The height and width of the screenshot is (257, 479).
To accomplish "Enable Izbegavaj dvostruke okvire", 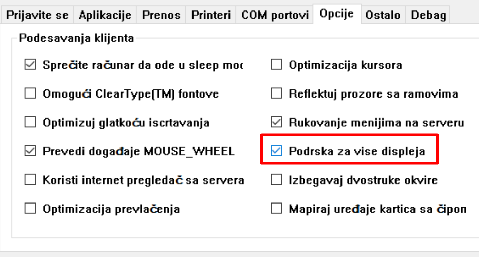I will 276,180.
